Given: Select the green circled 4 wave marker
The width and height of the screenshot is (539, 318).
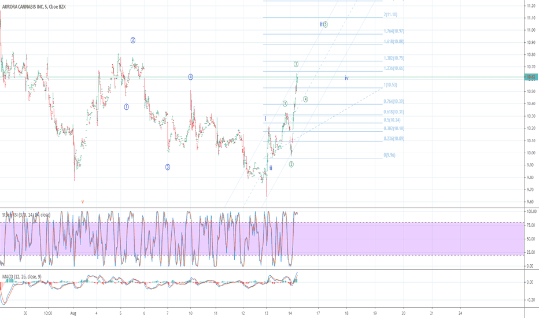Looking at the screenshot, I should [305, 99].
